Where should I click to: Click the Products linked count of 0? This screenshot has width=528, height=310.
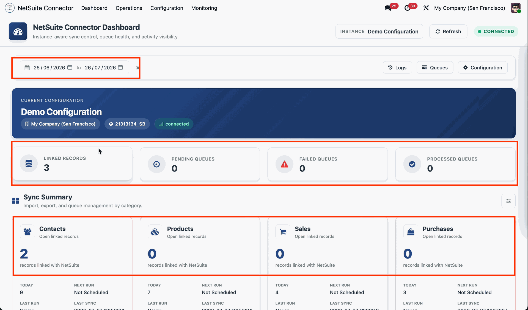pyautogui.click(x=152, y=254)
